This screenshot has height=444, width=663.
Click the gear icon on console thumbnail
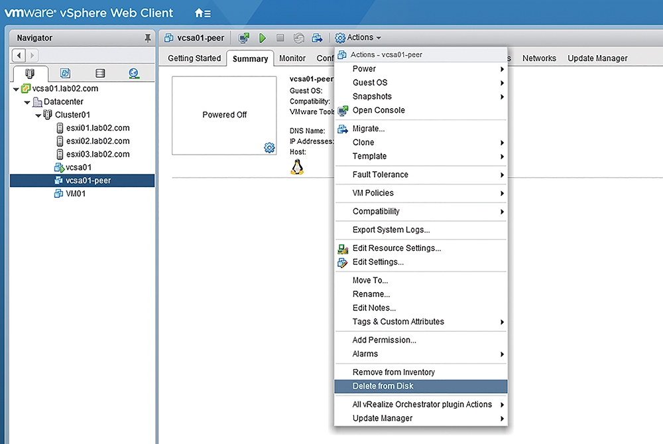(269, 147)
